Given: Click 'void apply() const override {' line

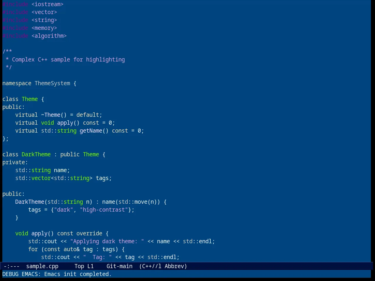Looking at the screenshot, I should 62,233.
